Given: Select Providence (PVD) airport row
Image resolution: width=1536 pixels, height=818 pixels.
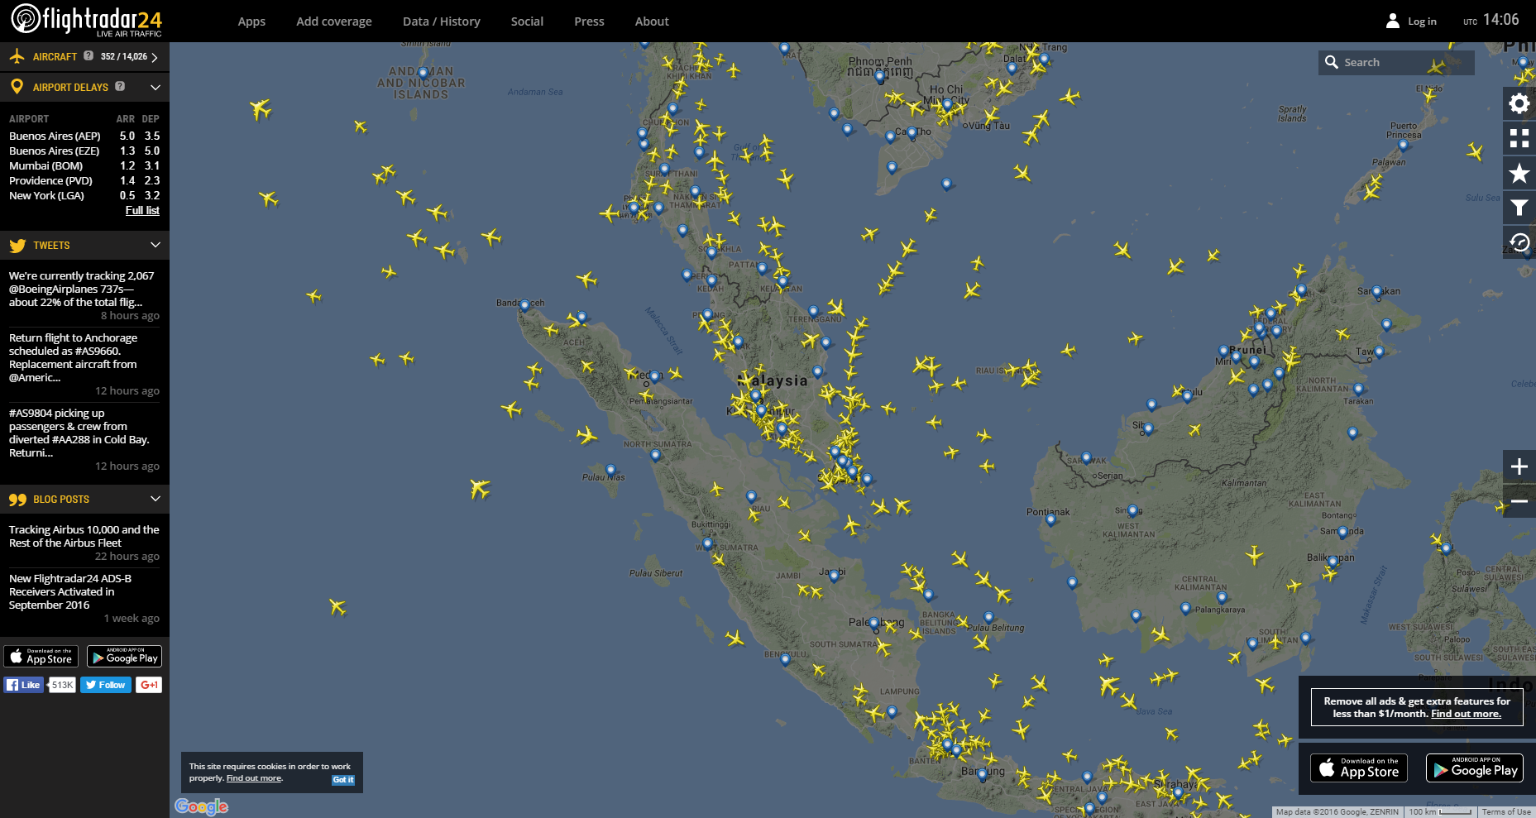Looking at the screenshot, I should point(84,180).
